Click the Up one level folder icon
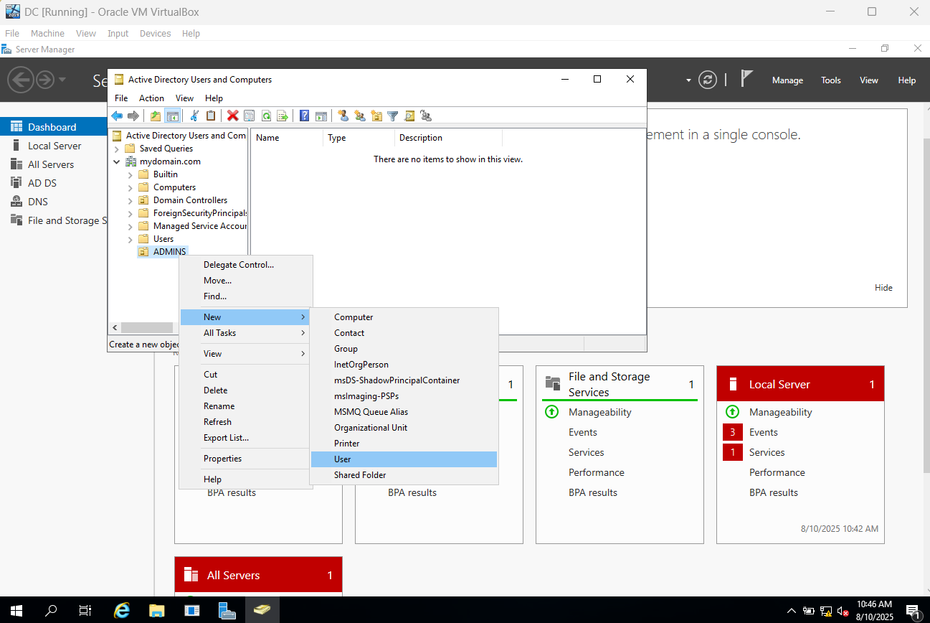 [156, 116]
